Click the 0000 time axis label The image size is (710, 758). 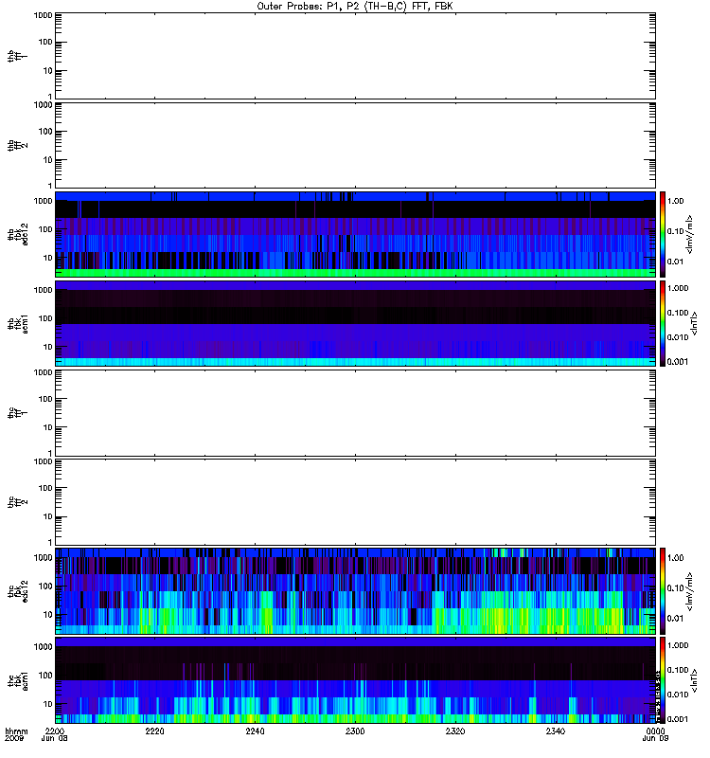655,731
